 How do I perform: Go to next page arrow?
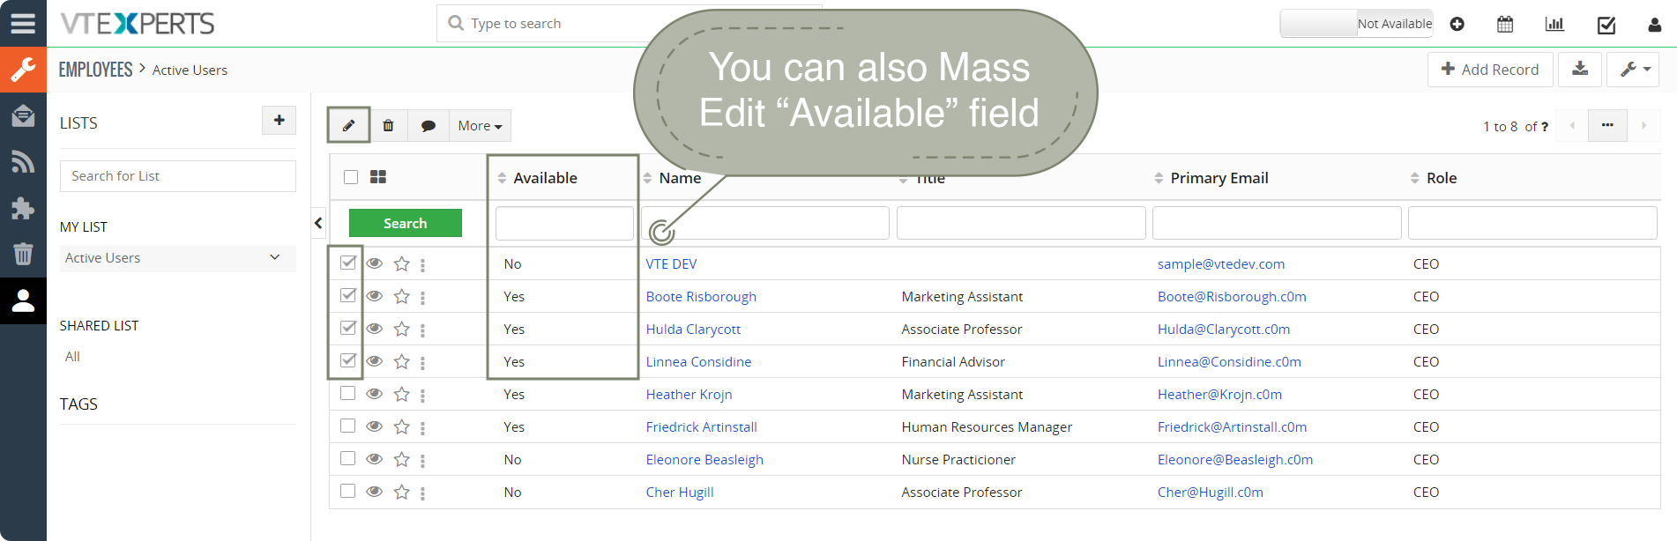click(x=1643, y=126)
